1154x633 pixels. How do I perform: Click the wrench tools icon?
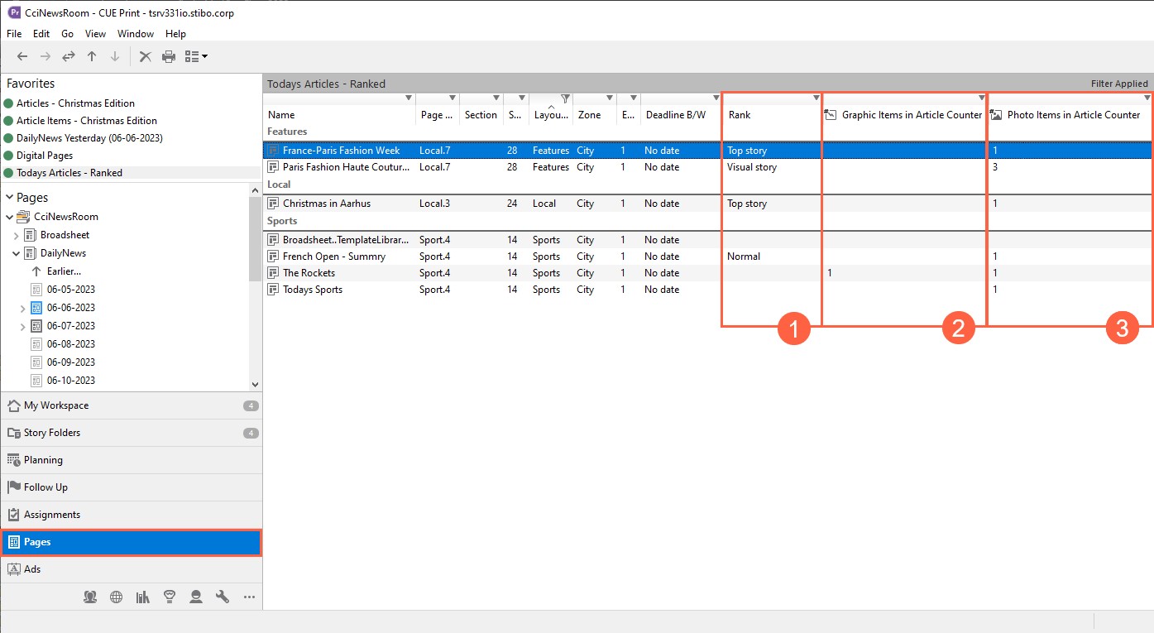[222, 597]
